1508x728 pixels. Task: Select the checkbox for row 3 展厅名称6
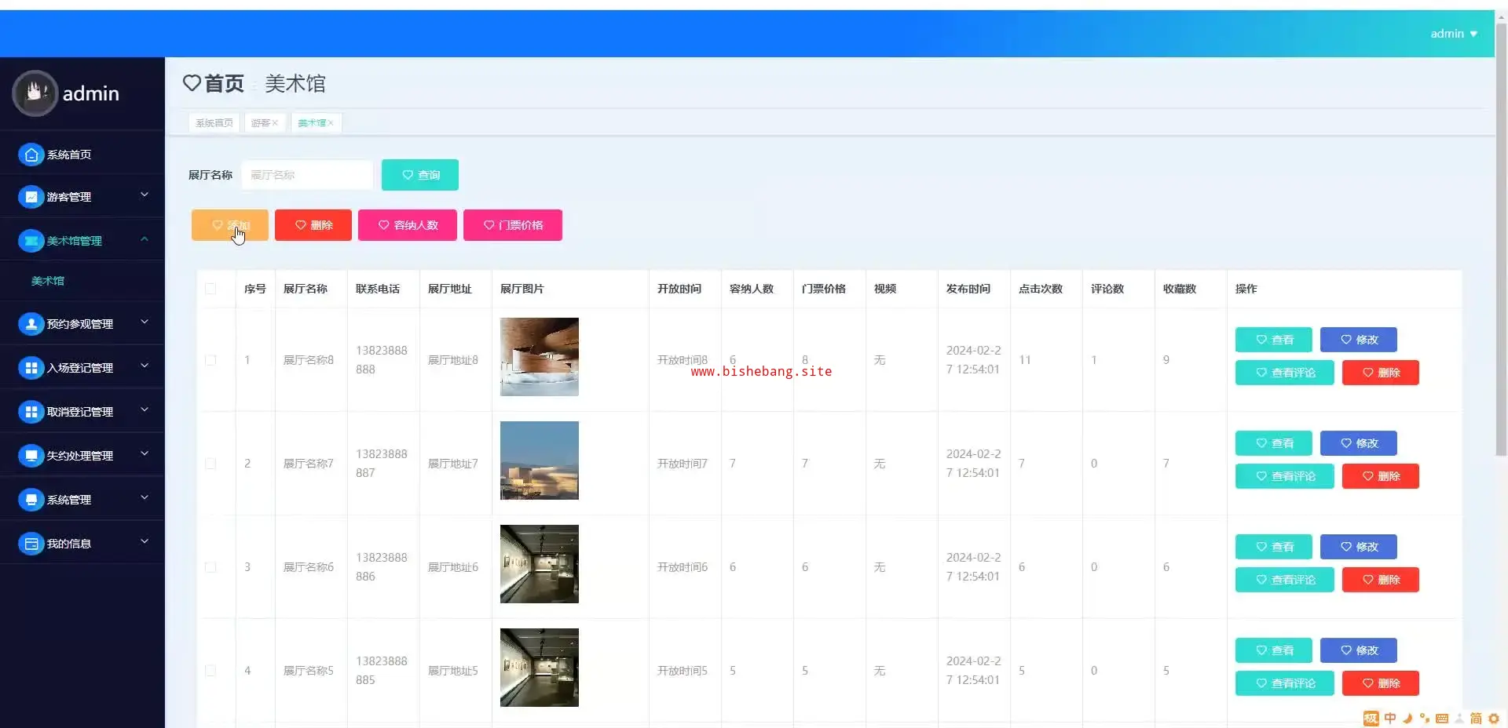click(x=210, y=567)
